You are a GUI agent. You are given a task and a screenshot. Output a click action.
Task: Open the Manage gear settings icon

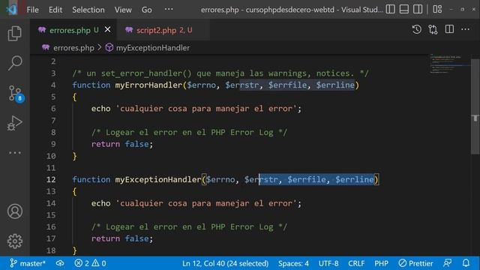(x=15, y=241)
